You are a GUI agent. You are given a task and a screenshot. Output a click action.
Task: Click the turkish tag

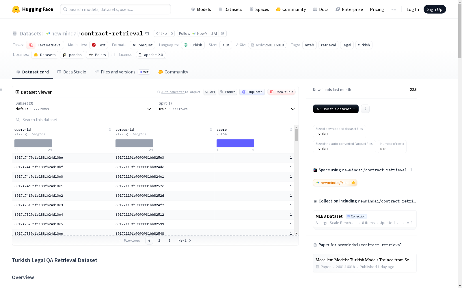click(364, 45)
